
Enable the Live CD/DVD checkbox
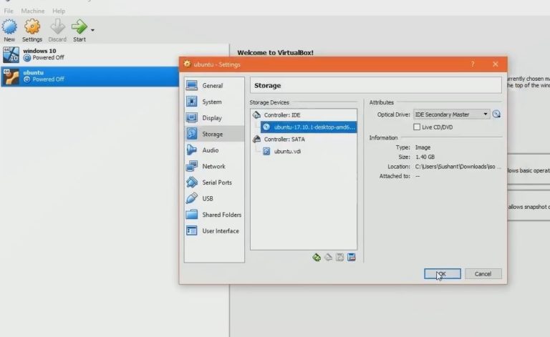[417, 127]
